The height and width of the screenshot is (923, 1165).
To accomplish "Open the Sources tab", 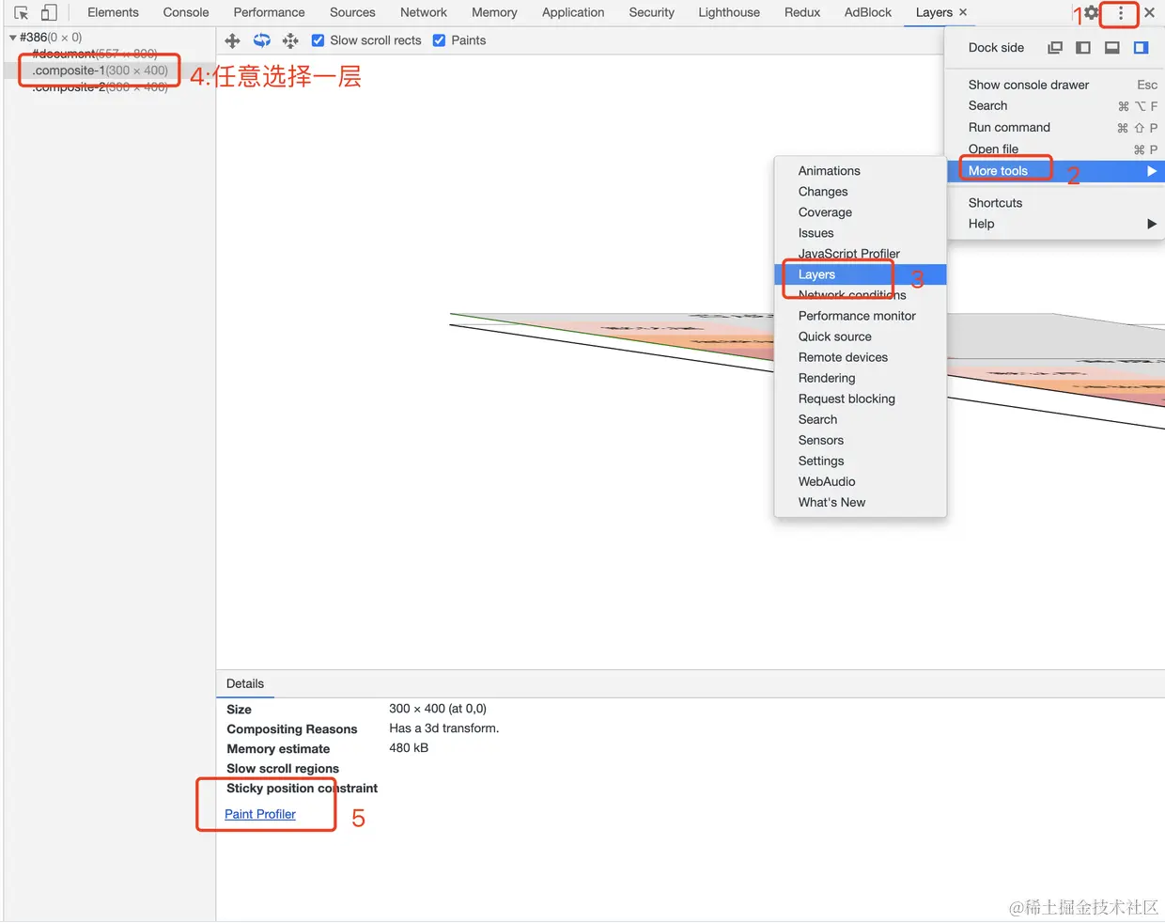I will coord(352,12).
